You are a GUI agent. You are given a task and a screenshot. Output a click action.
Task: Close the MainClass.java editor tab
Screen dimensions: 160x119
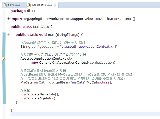click(x=55, y=5)
